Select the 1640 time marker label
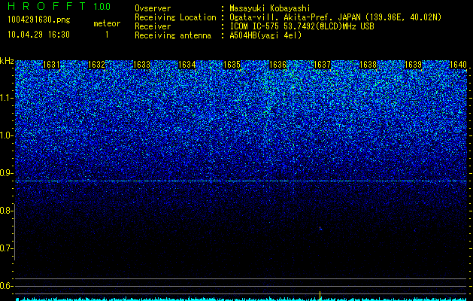The height and width of the screenshot is (301, 473). (458, 65)
